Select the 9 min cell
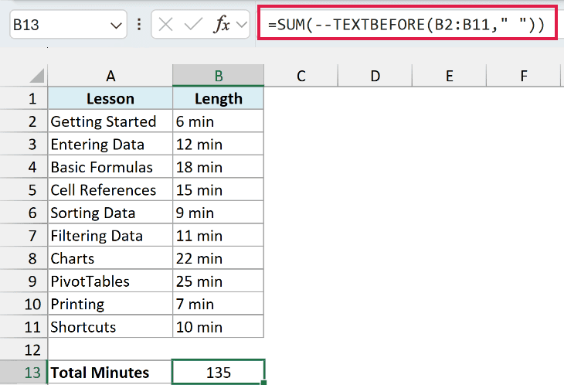The height and width of the screenshot is (385, 564). pyautogui.click(x=219, y=213)
